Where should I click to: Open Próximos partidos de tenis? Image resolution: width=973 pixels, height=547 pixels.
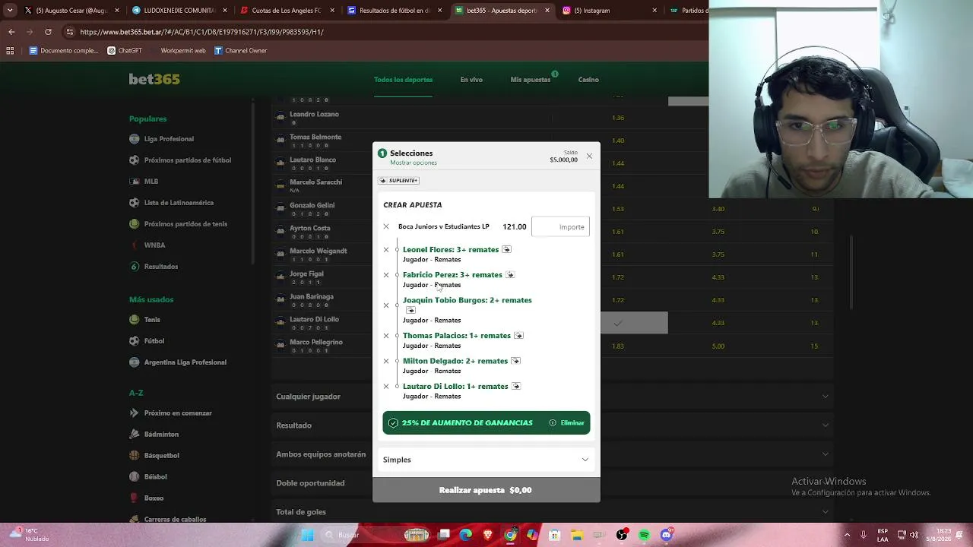(185, 224)
